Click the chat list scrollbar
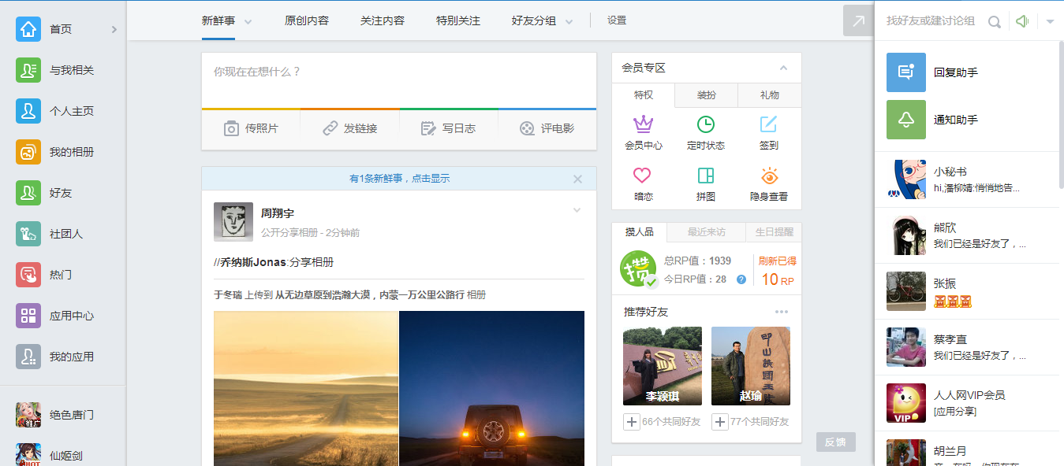Image resolution: width=1064 pixels, height=466 pixels. pyautogui.click(x=1061, y=114)
